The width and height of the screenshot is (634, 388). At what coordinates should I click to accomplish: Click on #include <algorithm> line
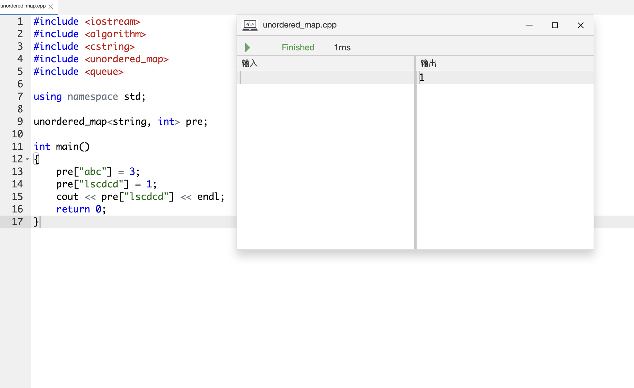(x=90, y=34)
